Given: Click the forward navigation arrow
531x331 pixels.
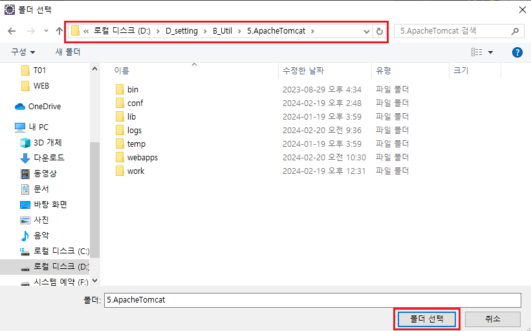Looking at the screenshot, I should (31, 31).
